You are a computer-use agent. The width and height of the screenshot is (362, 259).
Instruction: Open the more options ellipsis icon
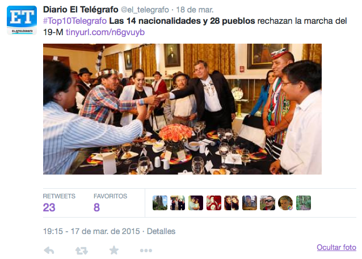(x=146, y=250)
